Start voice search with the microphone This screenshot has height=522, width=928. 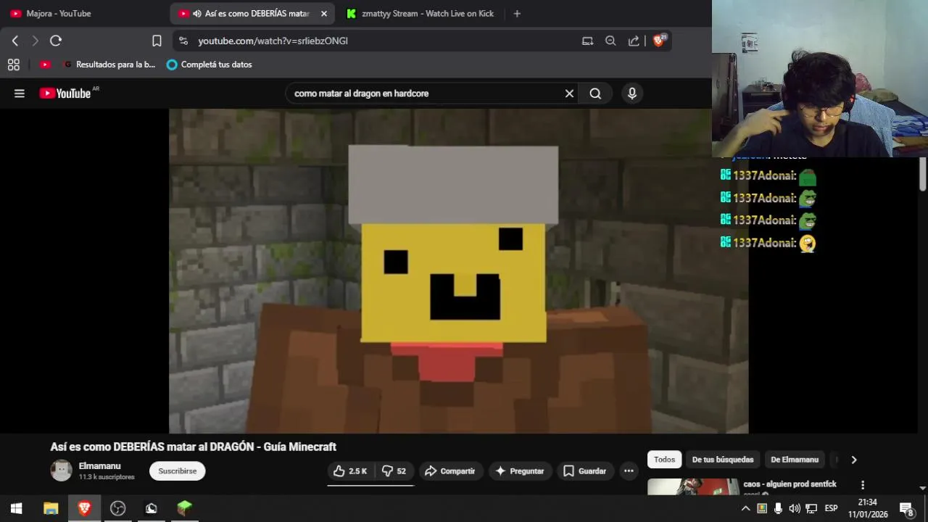(x=632, y=93)
